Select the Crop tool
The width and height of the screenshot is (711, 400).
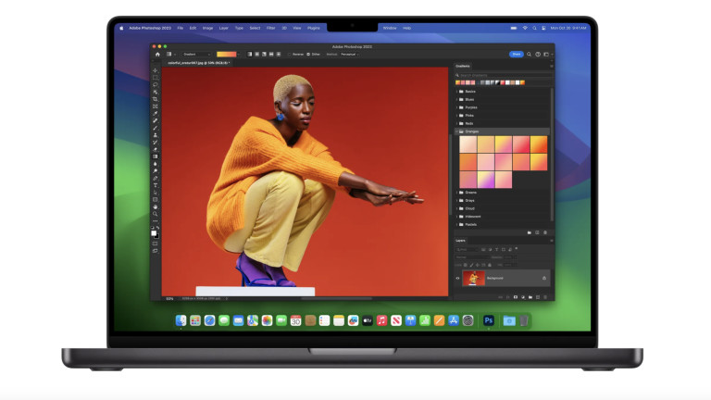155,99
